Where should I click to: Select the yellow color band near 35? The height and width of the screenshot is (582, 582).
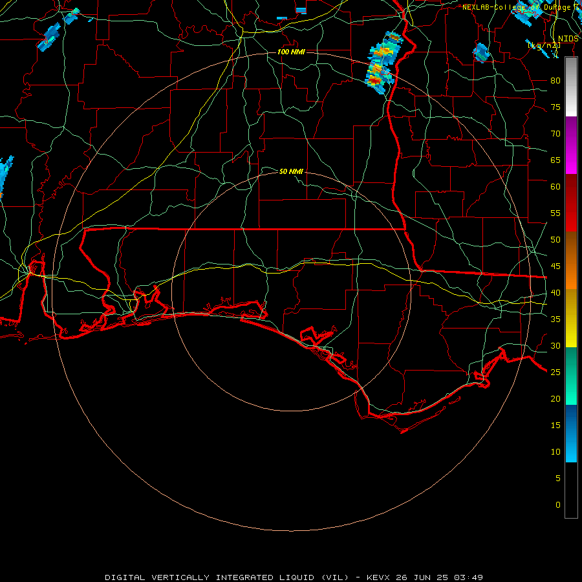tap(571, 318)
